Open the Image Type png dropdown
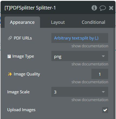The width and height of the screenshot is (116, 119). tap(80, 56)
